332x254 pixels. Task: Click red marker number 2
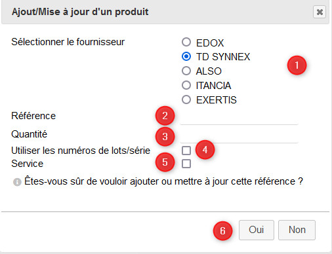click(x=165, y=116)
